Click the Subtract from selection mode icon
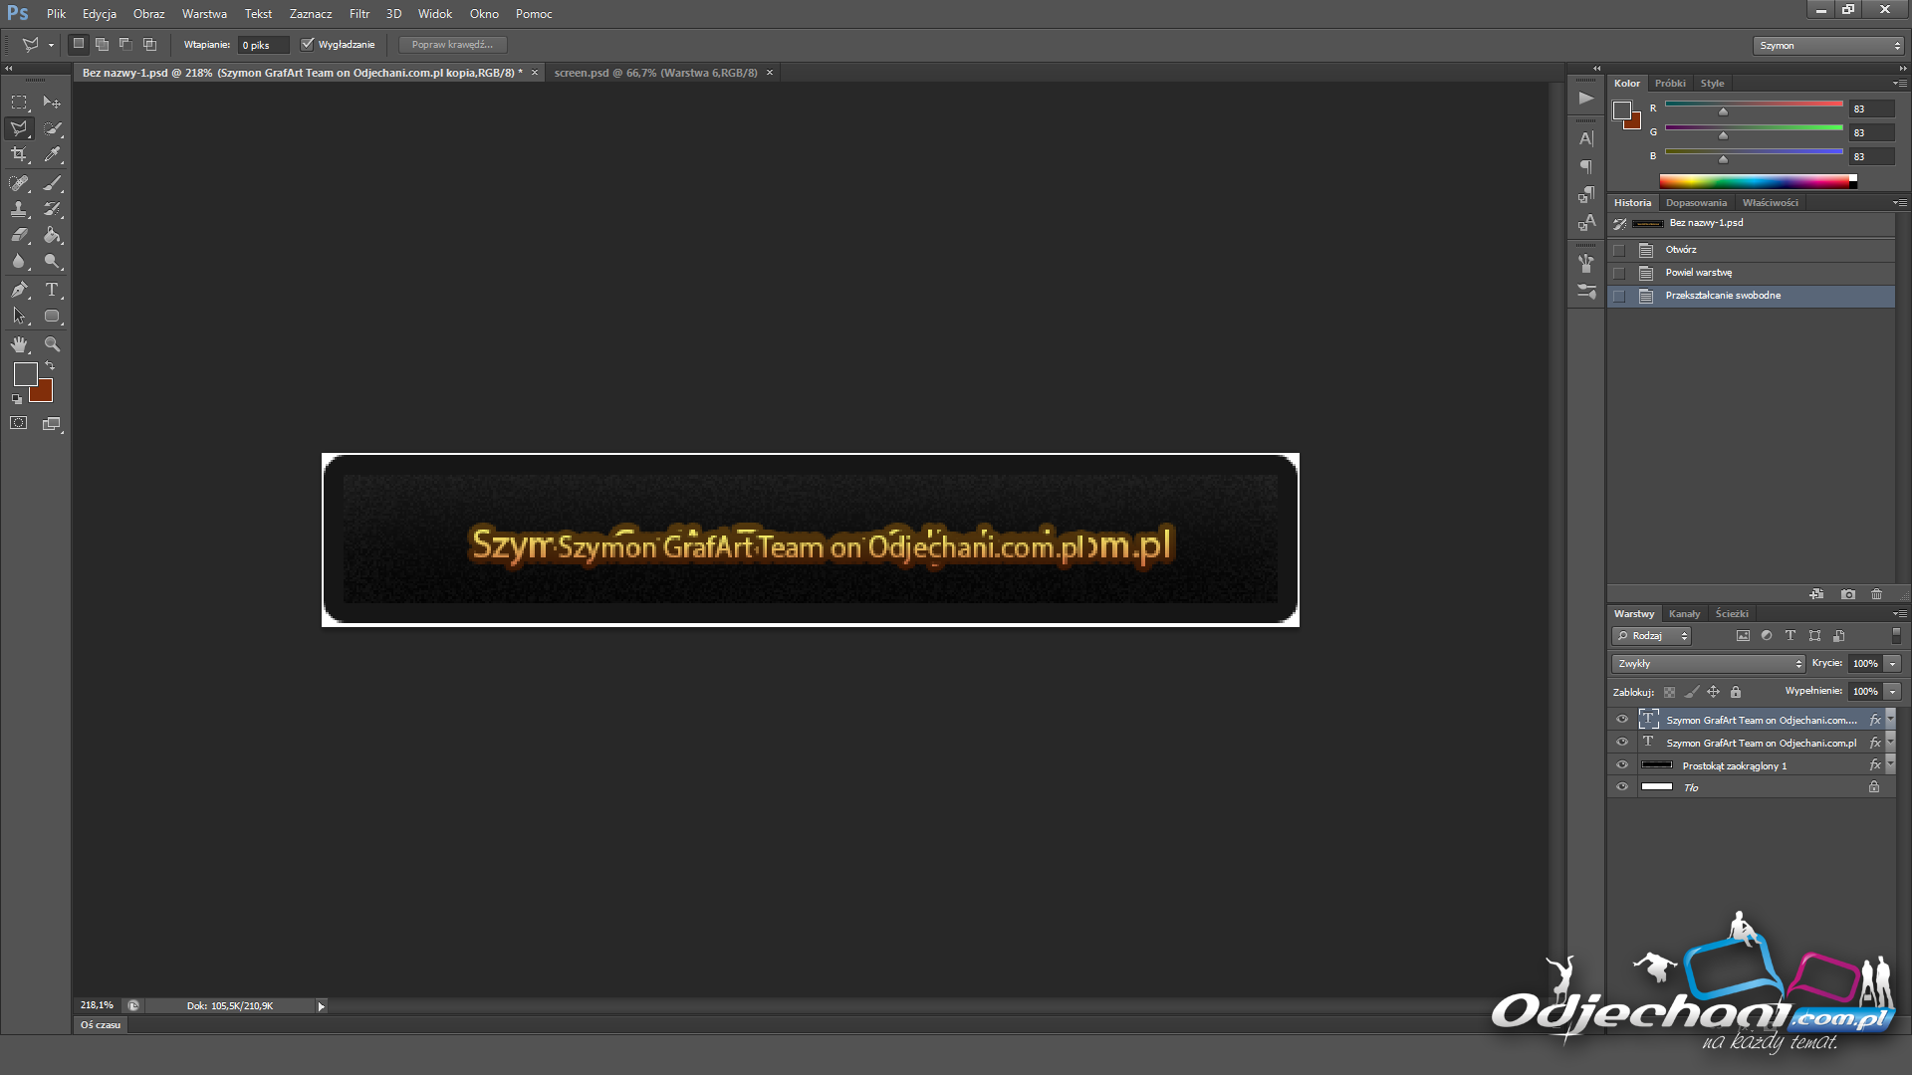The image size is (1912, 1075). [125, 44]
